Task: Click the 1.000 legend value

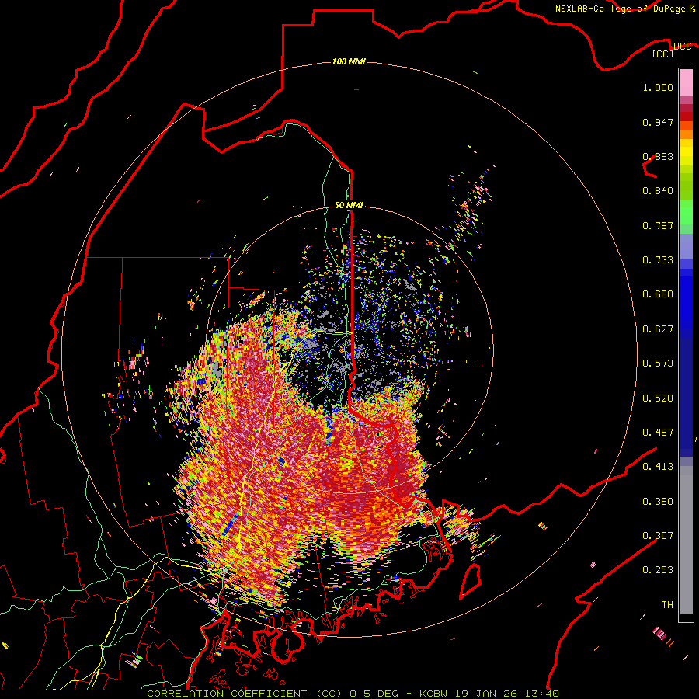Action: [658, 88]
